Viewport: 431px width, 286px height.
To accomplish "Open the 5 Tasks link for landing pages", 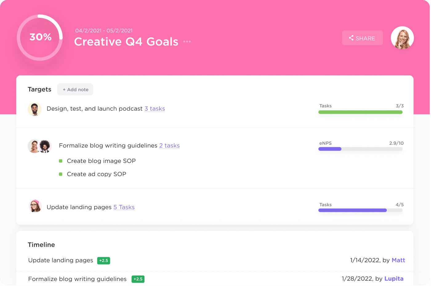I will [124, 207].
